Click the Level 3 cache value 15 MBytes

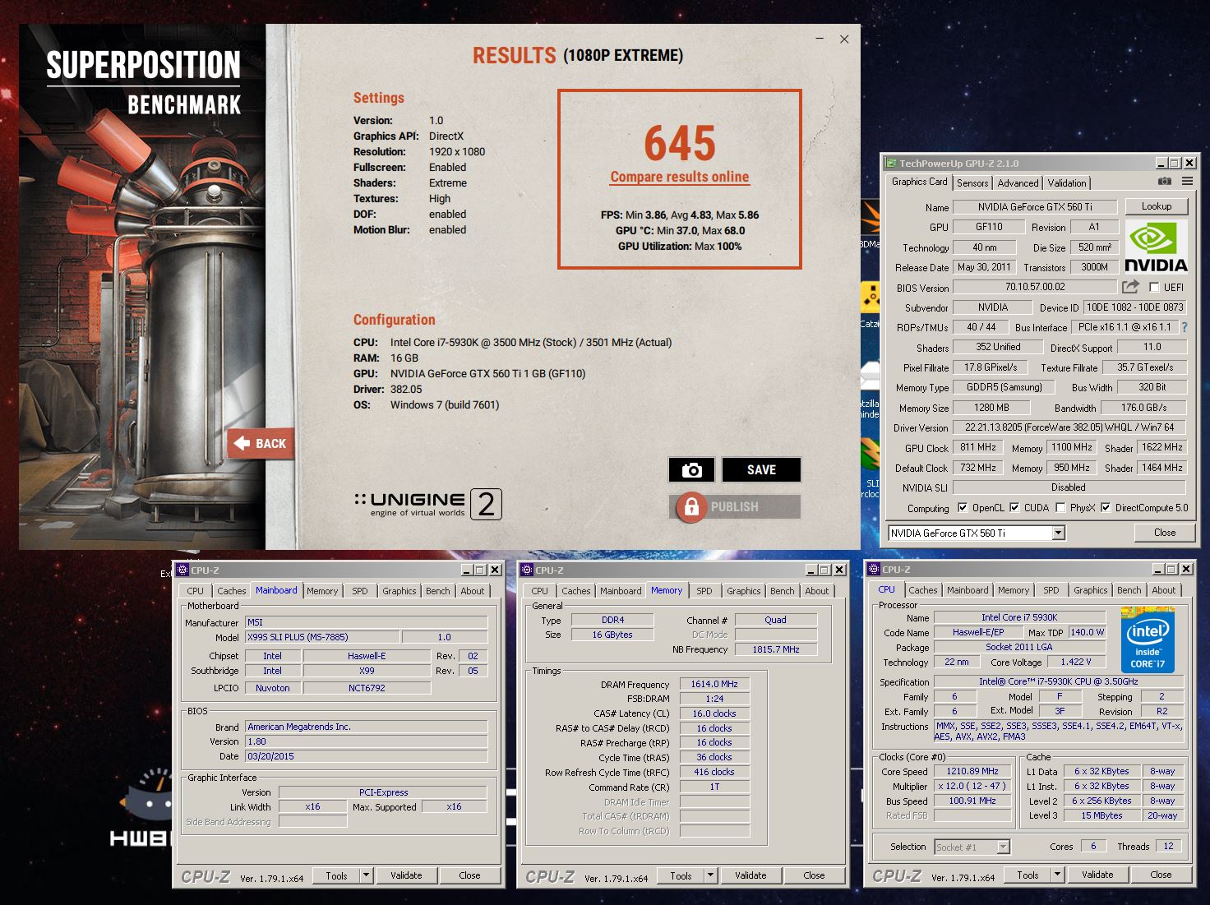1101,815
